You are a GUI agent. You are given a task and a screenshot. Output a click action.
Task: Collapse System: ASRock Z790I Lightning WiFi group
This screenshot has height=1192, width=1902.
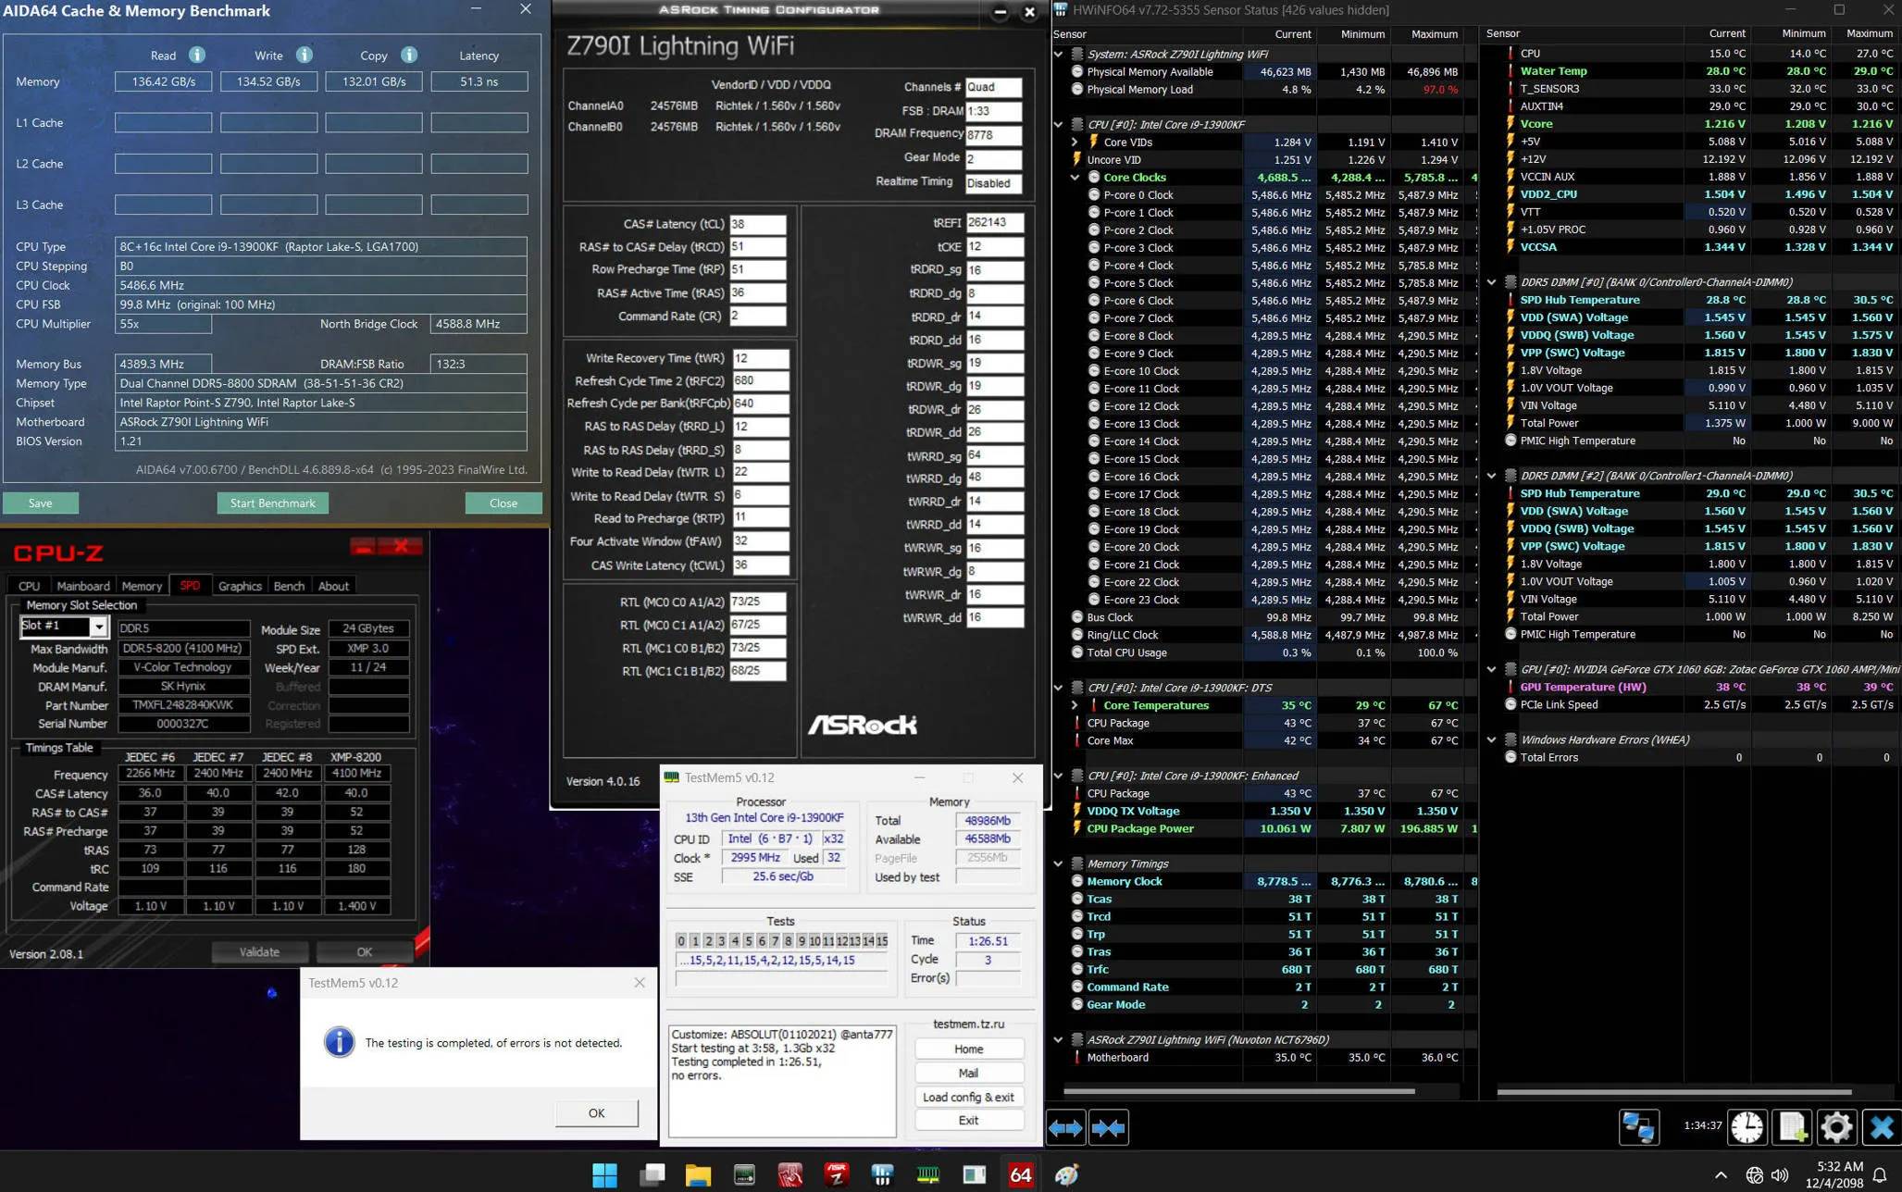[x=1058, y=54]
